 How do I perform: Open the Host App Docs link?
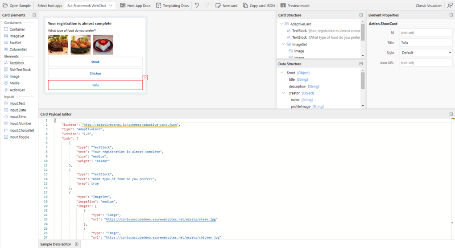click(135, 5)
